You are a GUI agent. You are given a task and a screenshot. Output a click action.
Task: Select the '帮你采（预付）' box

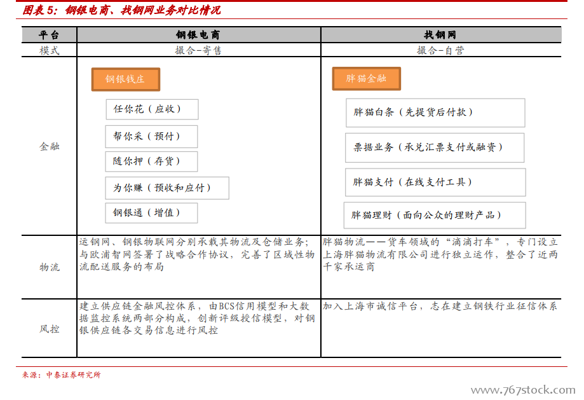coord(151,137)
